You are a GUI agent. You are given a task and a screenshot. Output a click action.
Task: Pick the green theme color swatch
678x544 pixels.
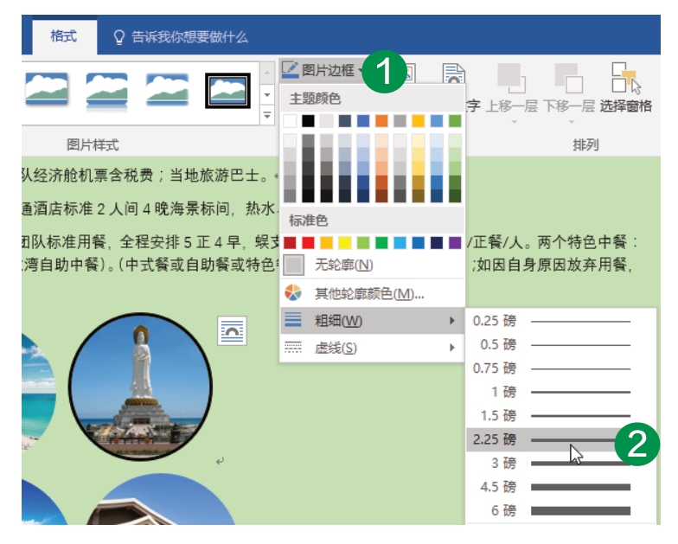click(455, 121)
